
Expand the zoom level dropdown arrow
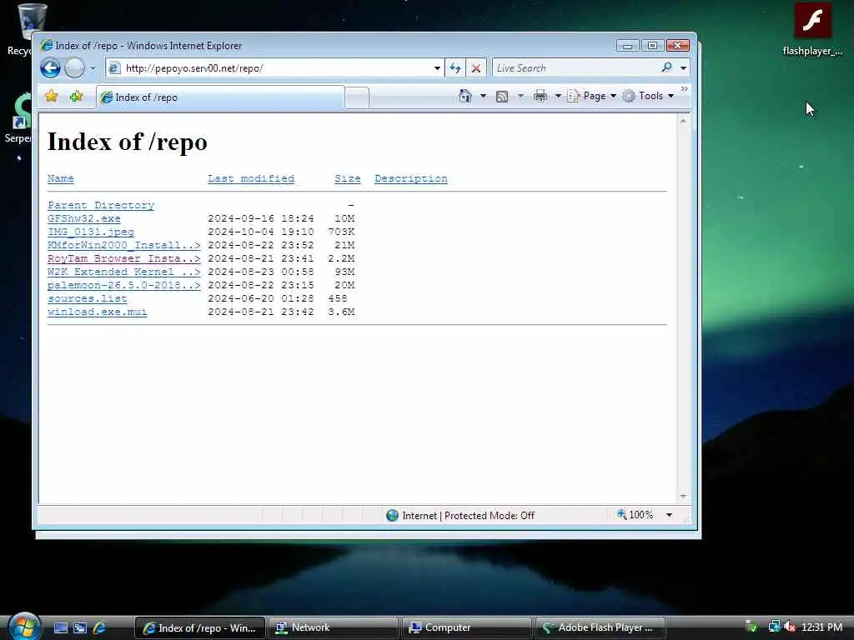[670, 515]
